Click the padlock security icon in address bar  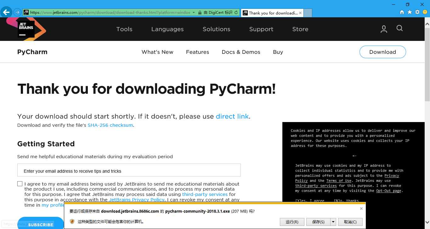point(200,13)
